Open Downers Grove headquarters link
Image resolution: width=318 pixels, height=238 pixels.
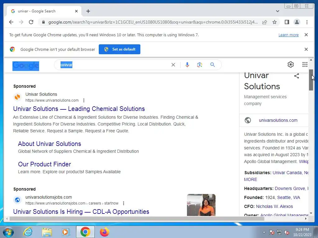point(290,188)
